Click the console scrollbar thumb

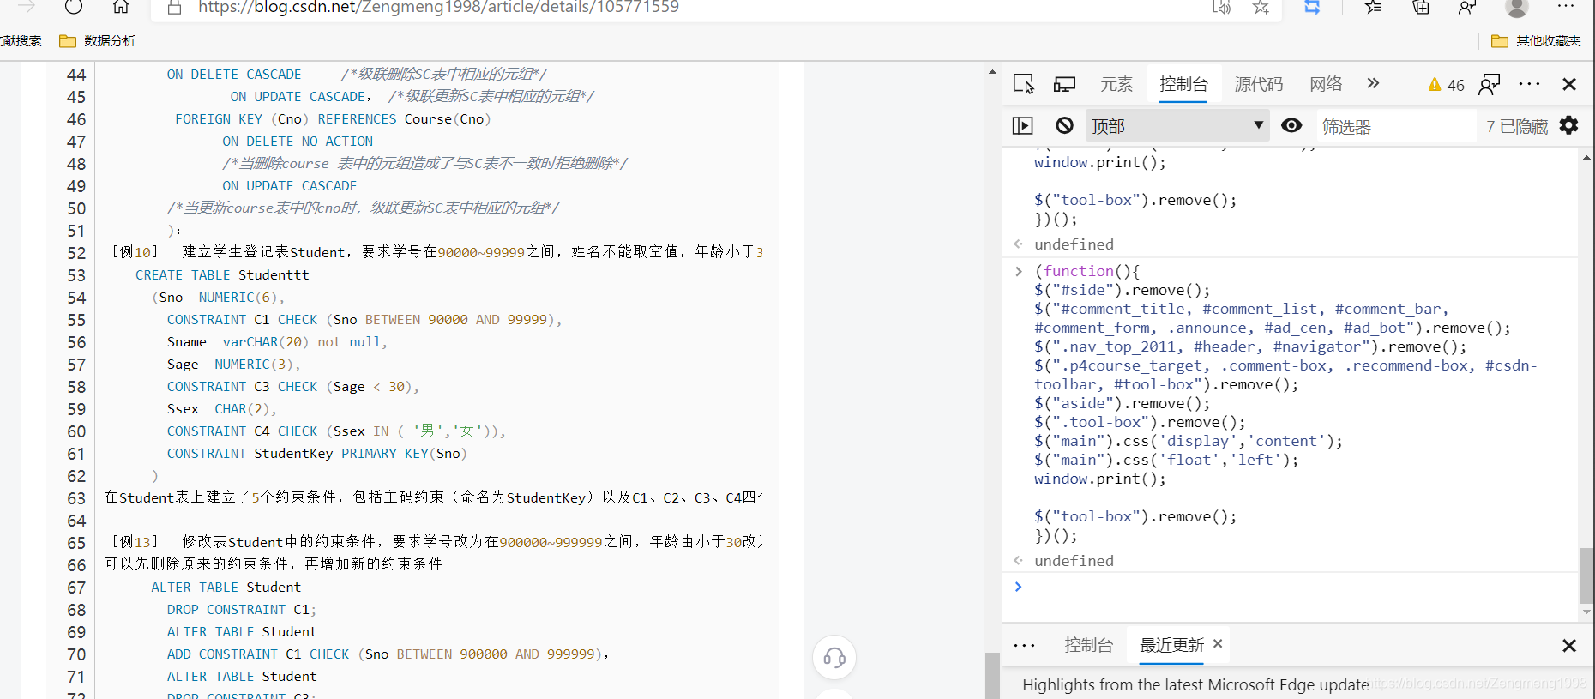click(x=1586, y=576)
